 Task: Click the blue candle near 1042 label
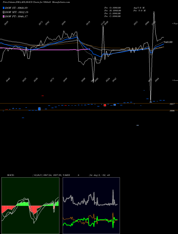[x=115, y=105]
